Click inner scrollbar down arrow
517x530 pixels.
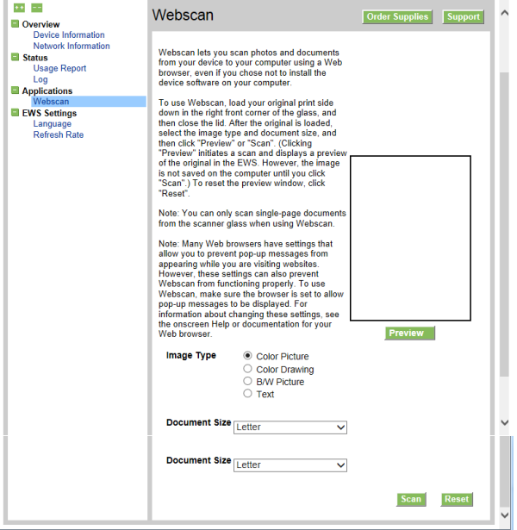504,422
